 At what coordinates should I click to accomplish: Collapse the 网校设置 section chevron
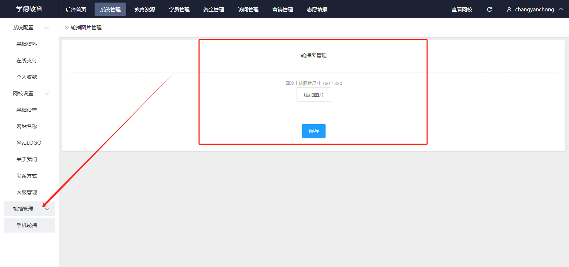coord(47,93)
